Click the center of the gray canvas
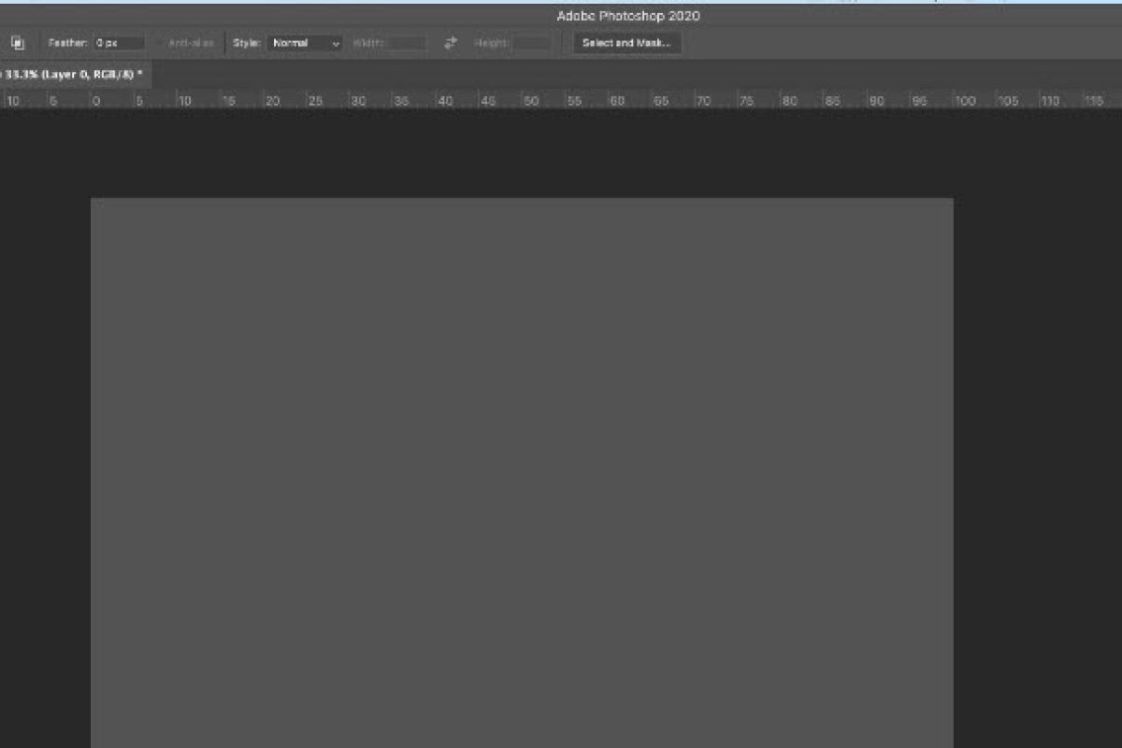1122x748 pixels. tap(522, 472)
